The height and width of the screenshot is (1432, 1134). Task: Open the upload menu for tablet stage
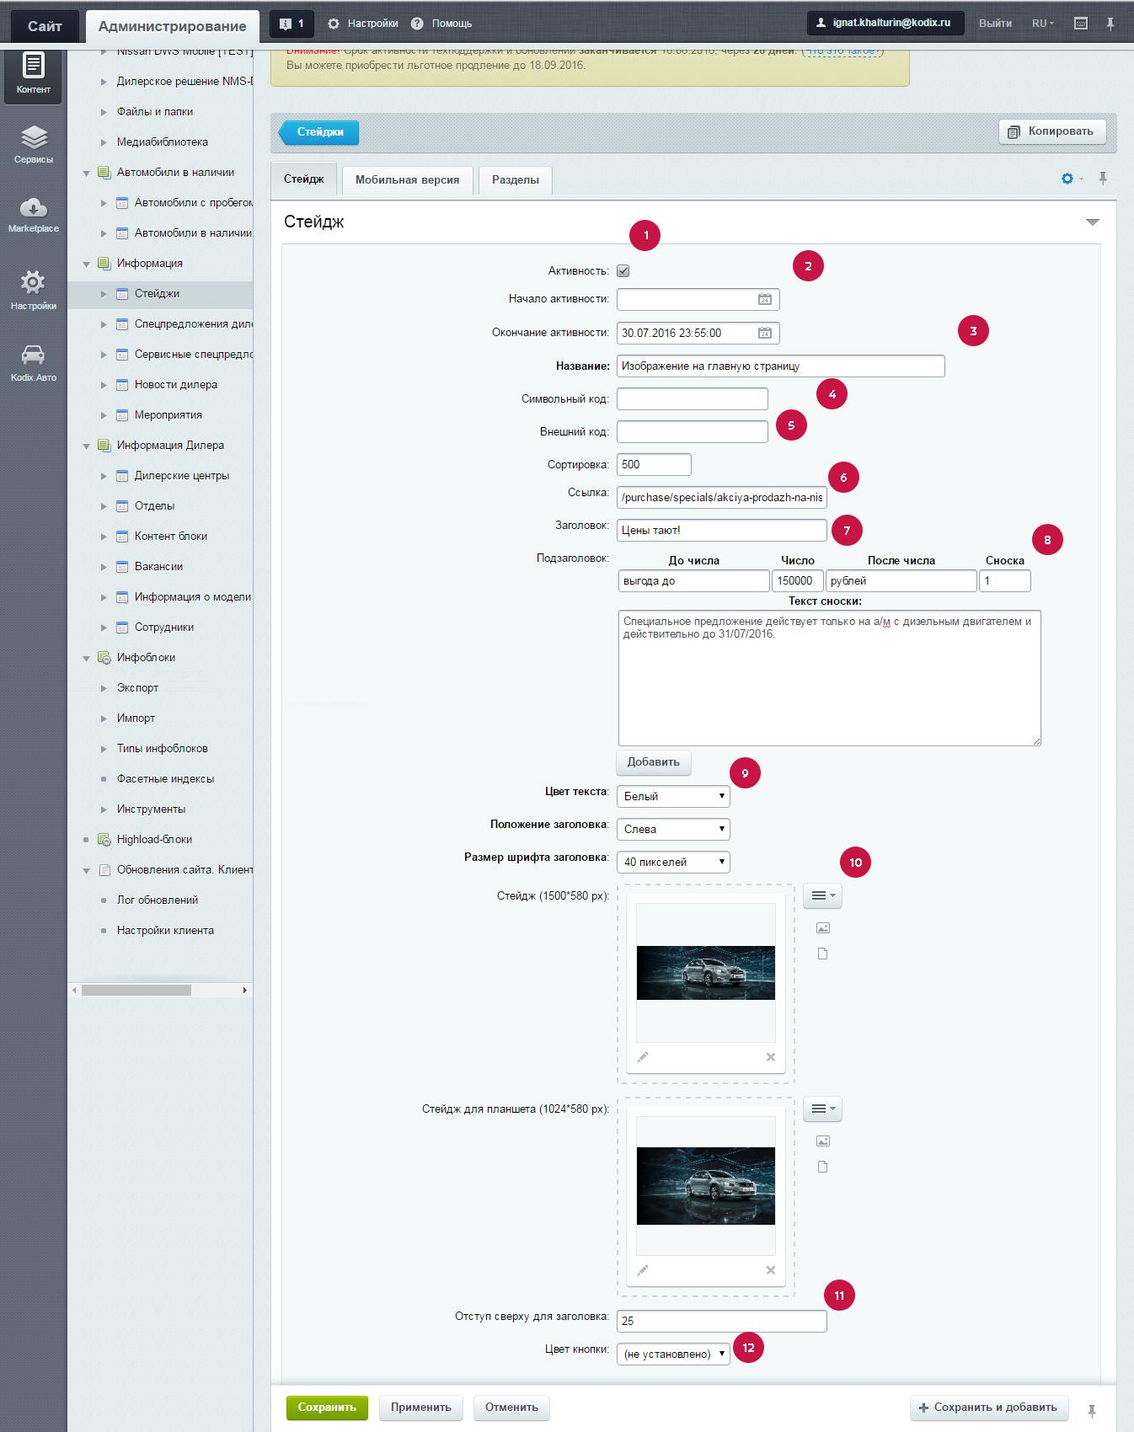pos(822,1109)
